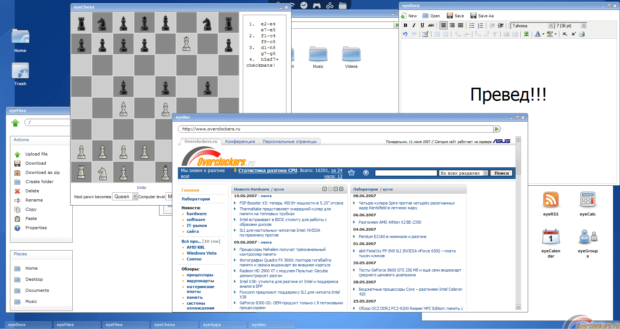This screenshot has width=620, height=329.
Task: Click Save As in eyeDocs
Action: click(482, 16)
